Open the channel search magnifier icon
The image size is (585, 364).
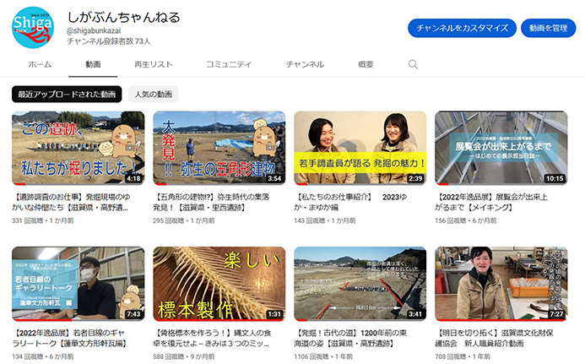tap(413, 64)
